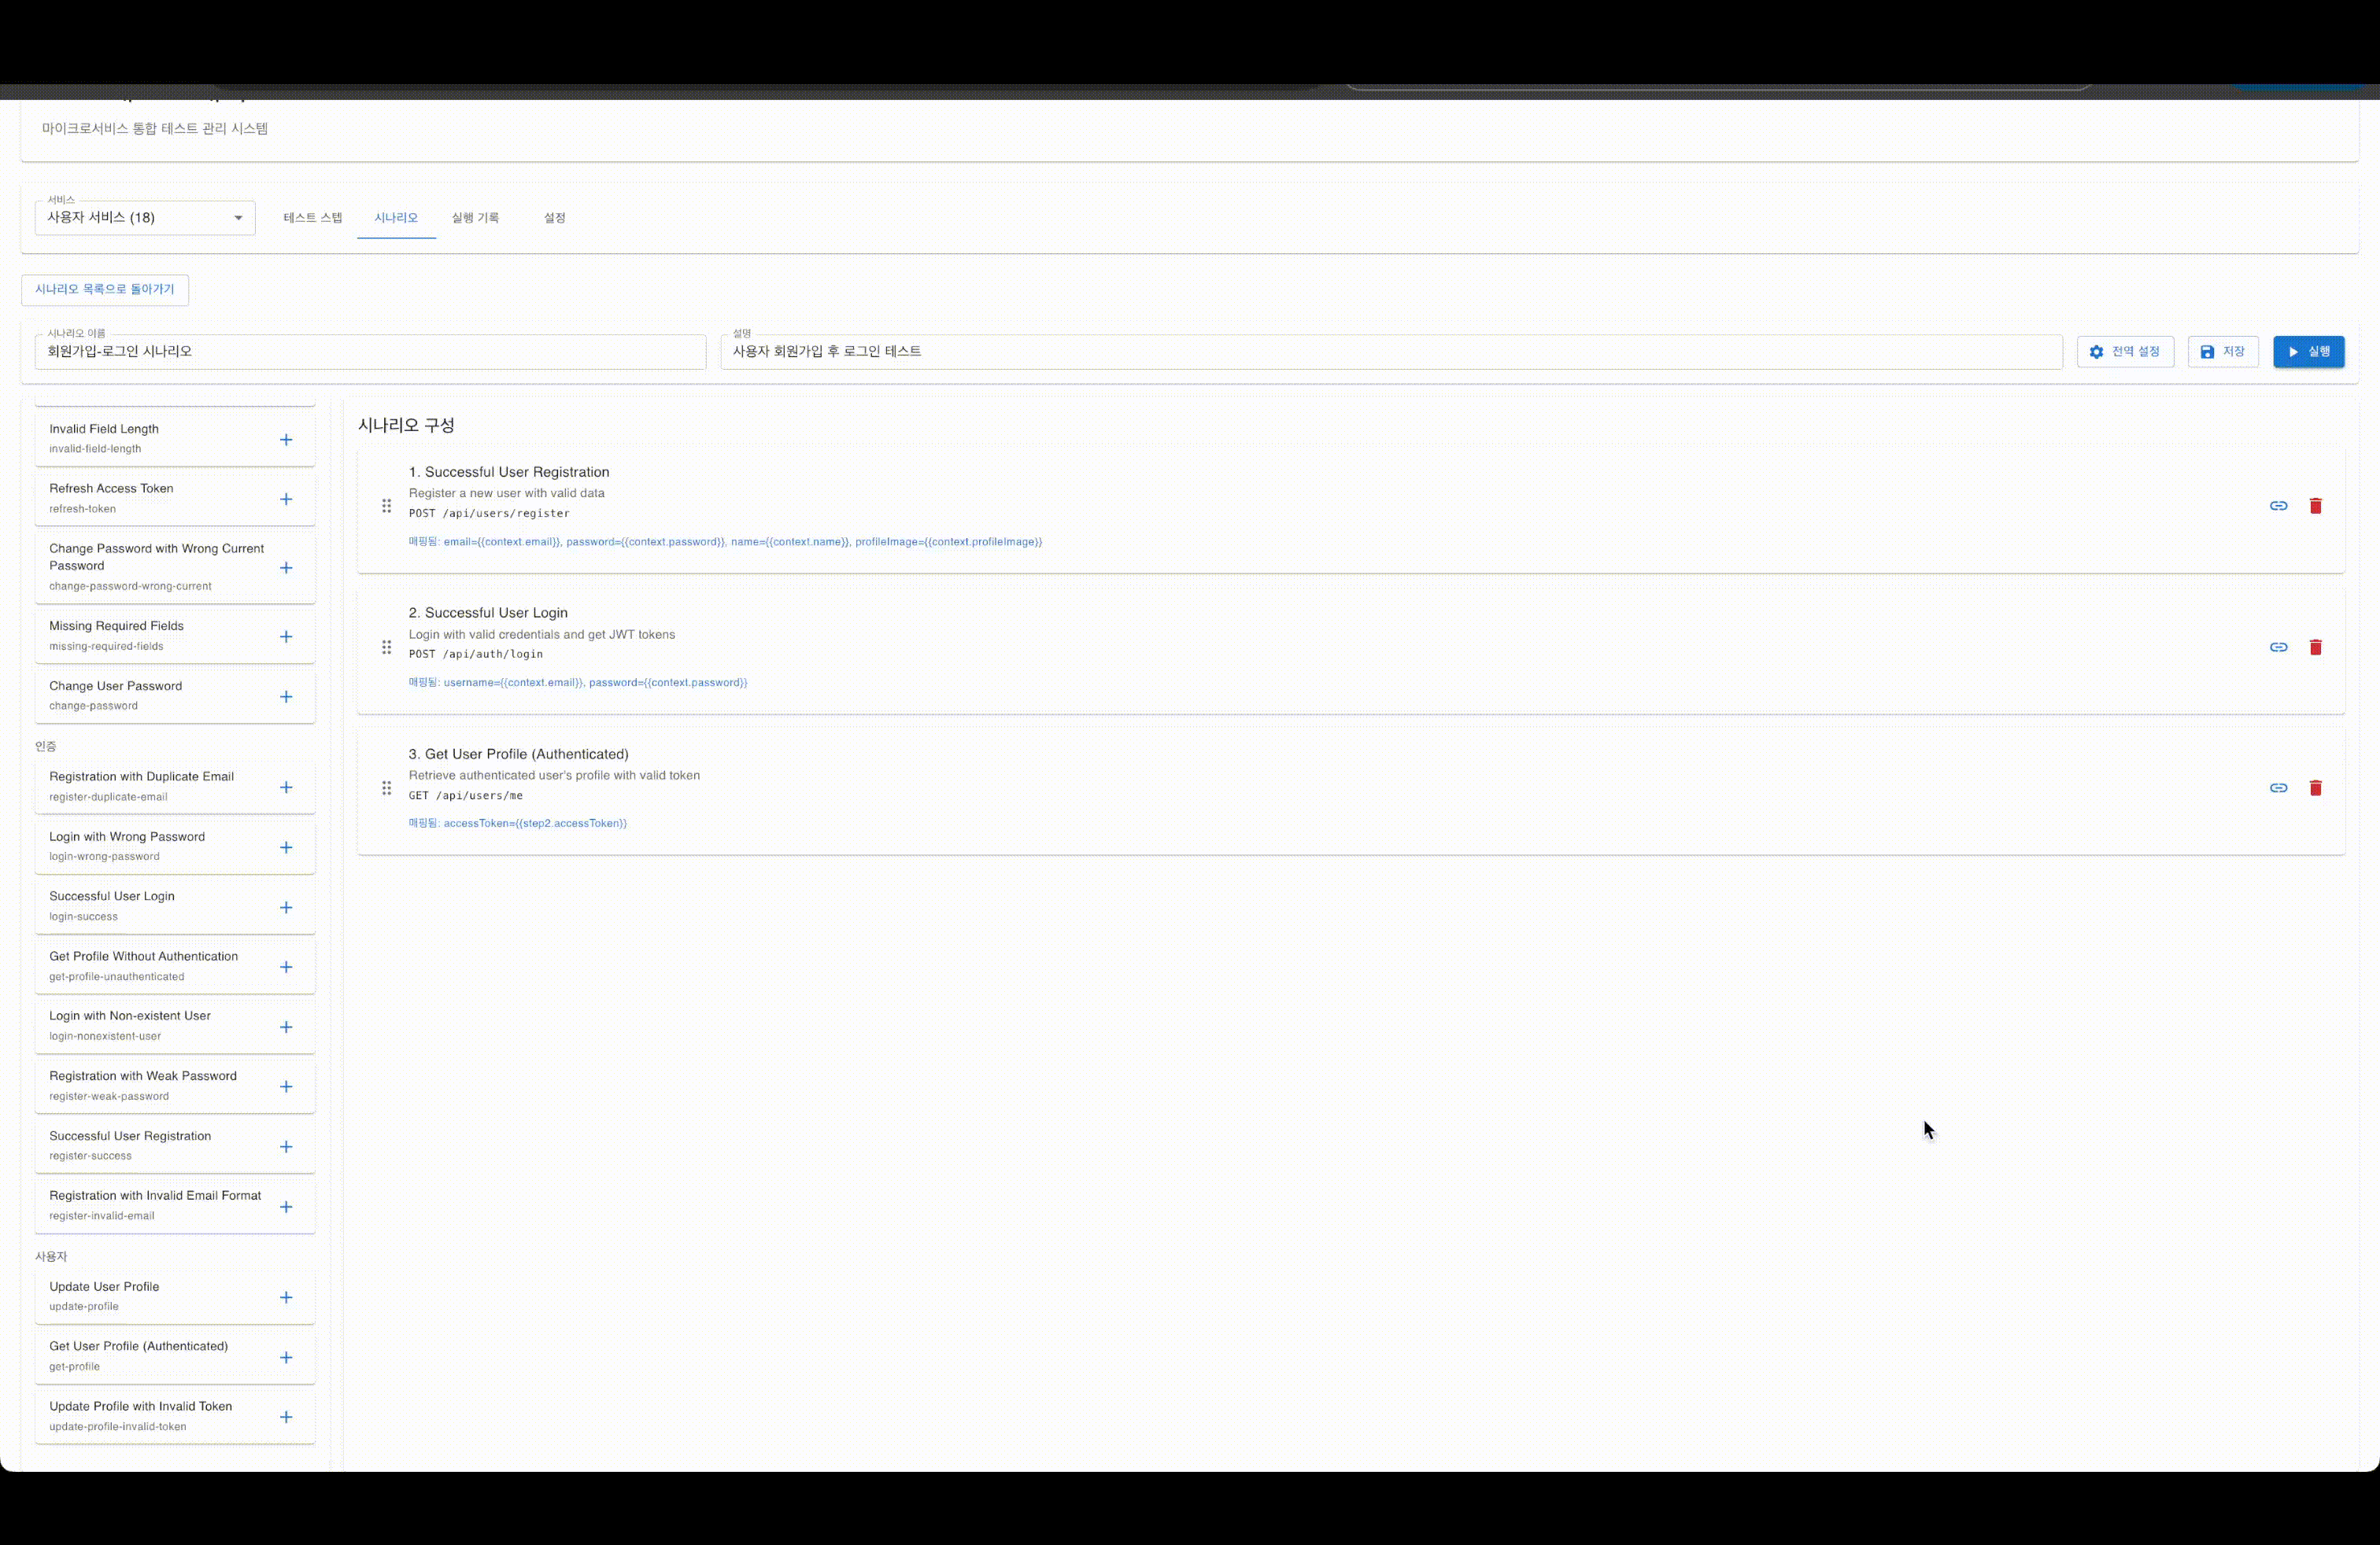Open 전역 설정 global settings
The image size is (2380, 1545).
(2124, 352)
